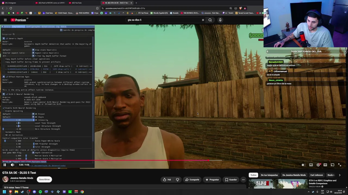Screen dimensions: 348x195
Task: Open the Sobre tab in the overlay
Action: pos(63,27)
